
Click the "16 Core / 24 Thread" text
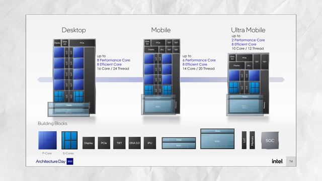[x=113, y=68]
